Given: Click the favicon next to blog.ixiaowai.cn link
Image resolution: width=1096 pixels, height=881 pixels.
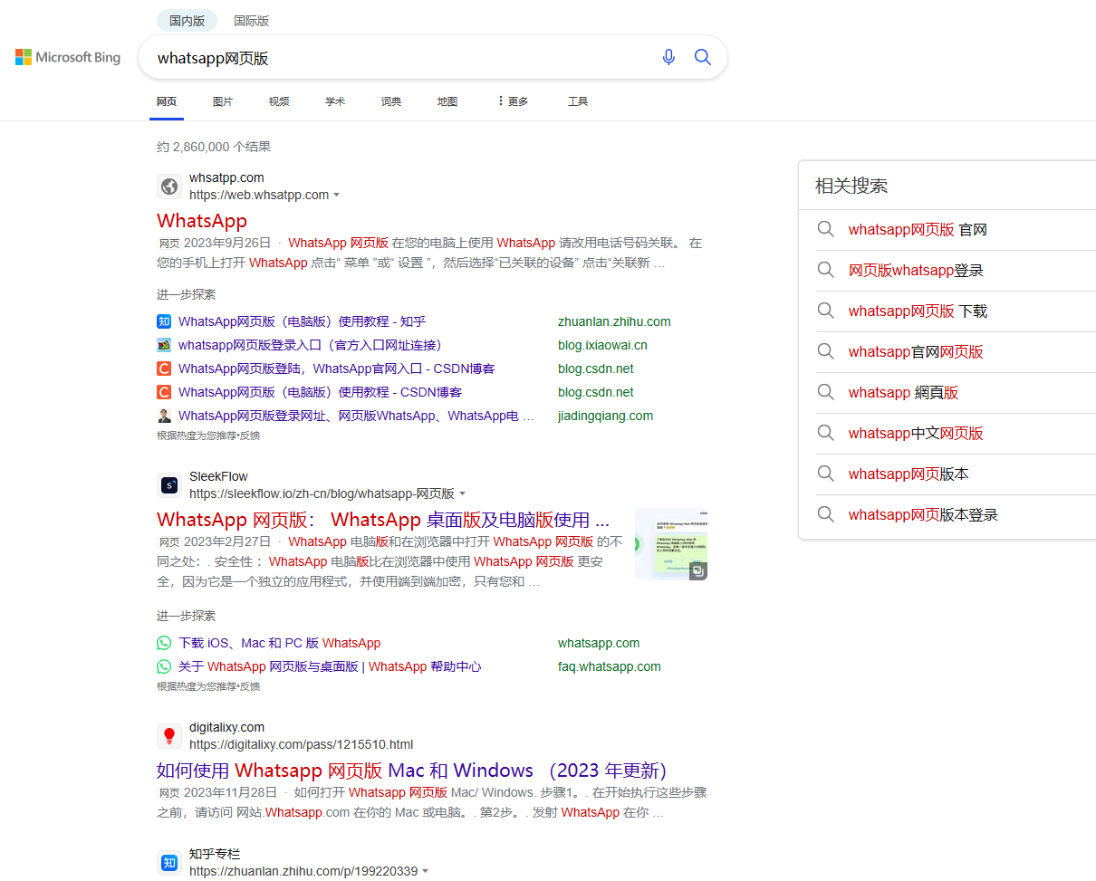Looking at the screenshot, I should click(164, 345).
